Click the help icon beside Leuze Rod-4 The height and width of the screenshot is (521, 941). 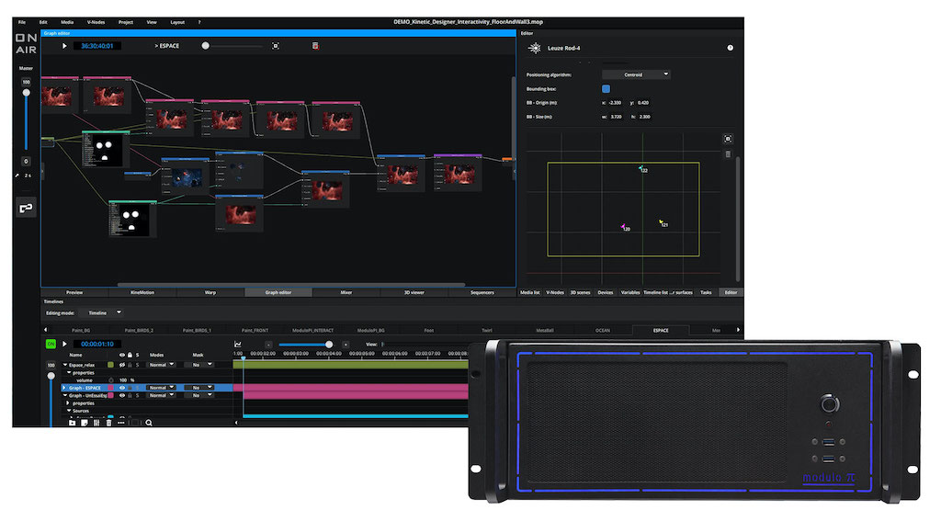click(730, 47)
